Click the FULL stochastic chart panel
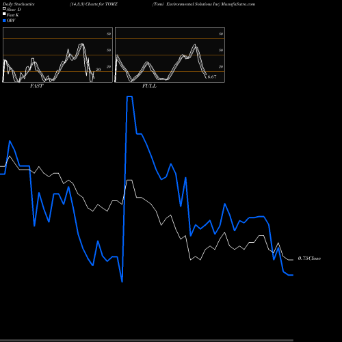Screen dimensions: 342x342 [170, 55]
